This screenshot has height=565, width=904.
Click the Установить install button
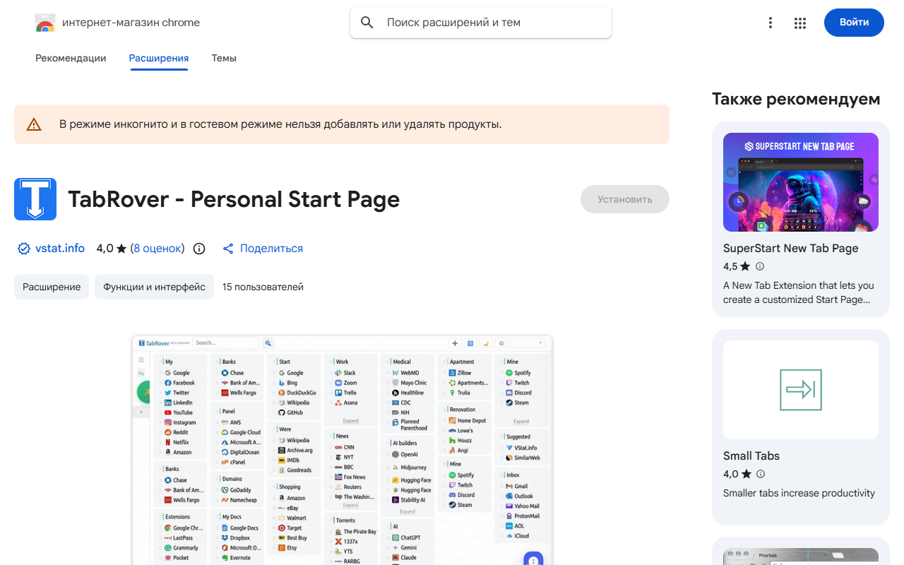coord(625,199)
